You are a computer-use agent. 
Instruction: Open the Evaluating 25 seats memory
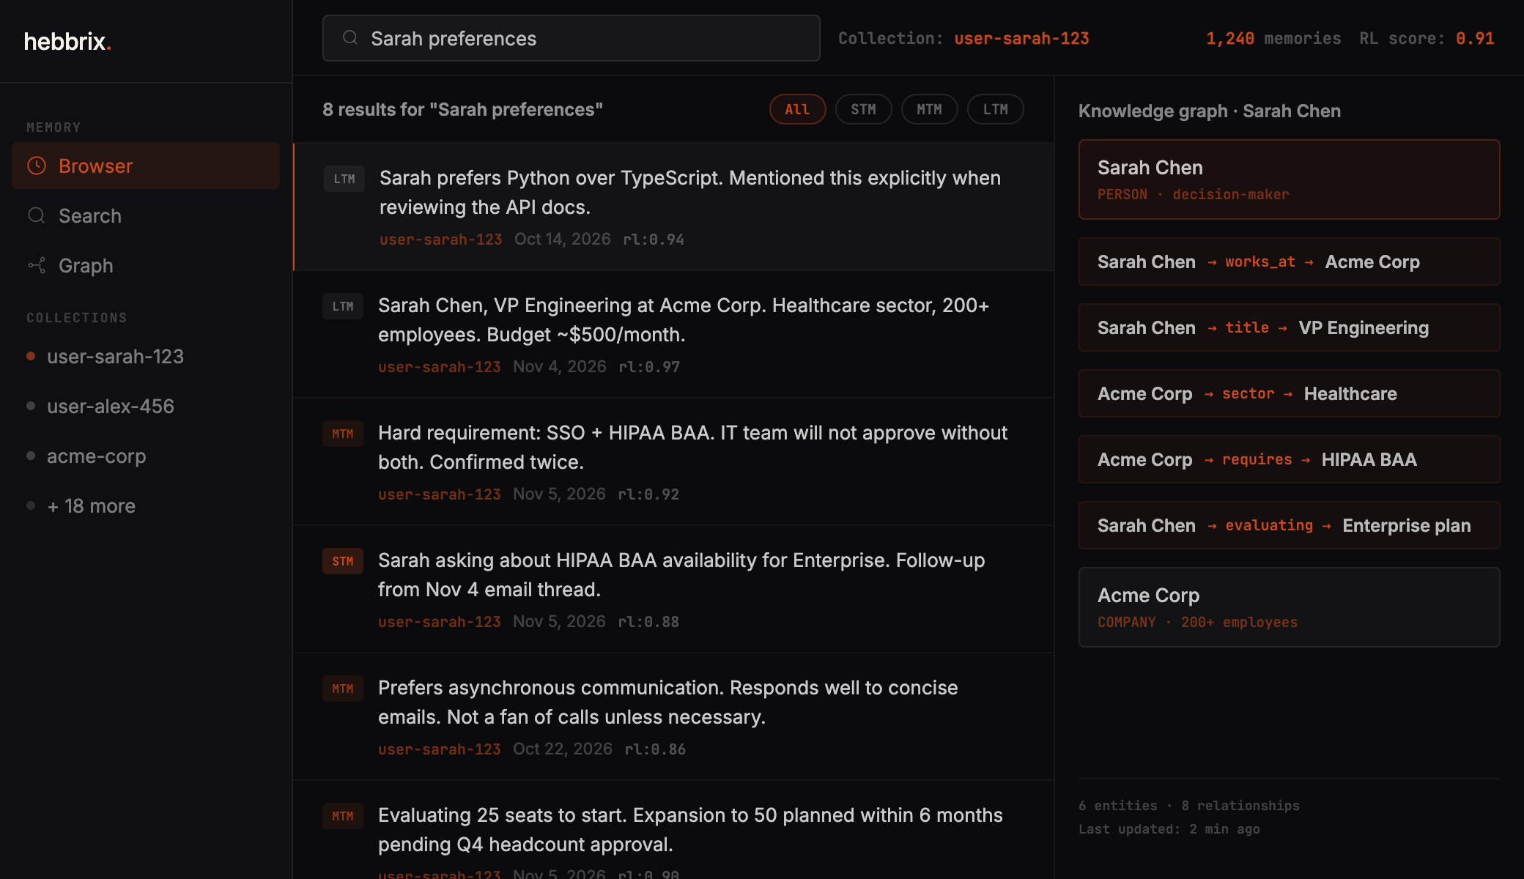tap(673, 829)
